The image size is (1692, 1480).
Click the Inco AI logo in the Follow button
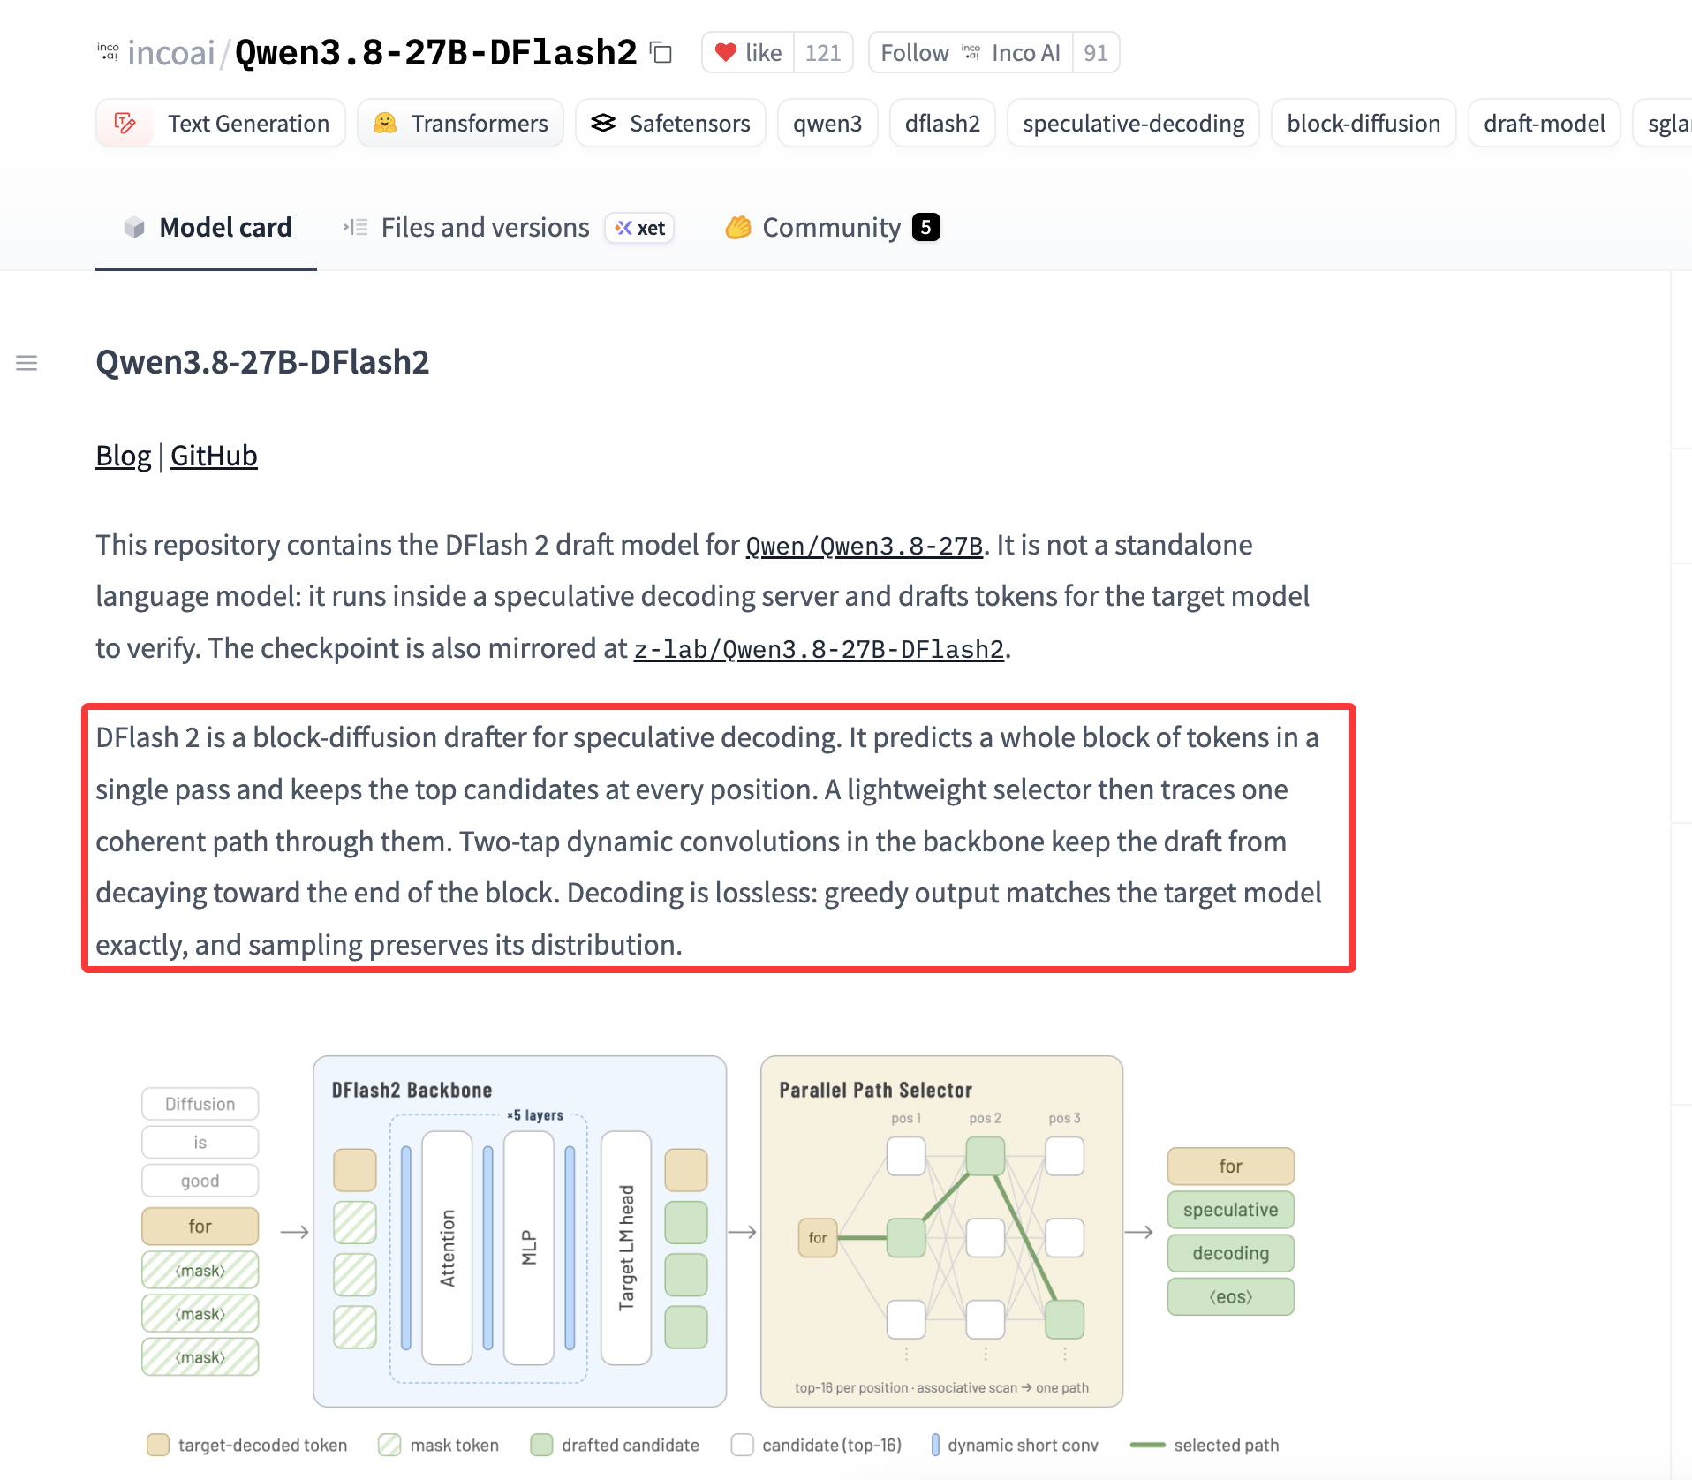[971, 53]
